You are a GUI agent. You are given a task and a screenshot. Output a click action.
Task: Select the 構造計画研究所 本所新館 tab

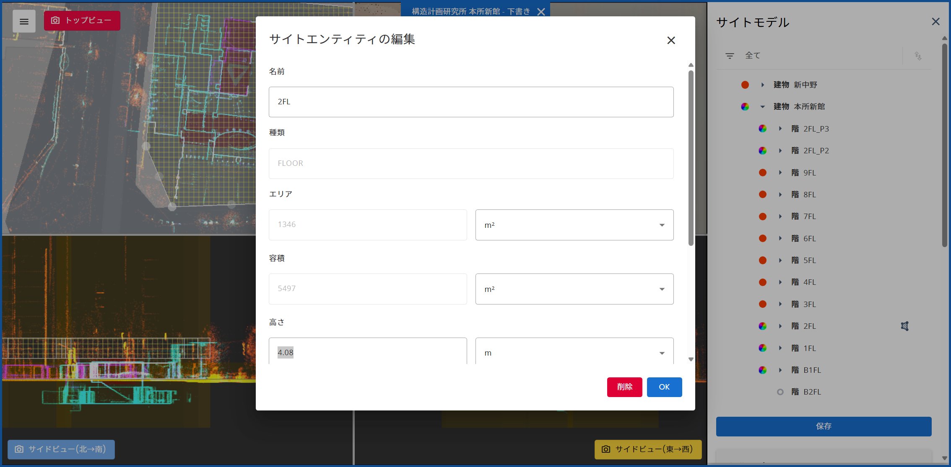coord(470,12)
